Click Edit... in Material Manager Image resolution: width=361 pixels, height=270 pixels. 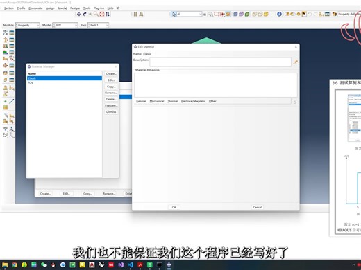click(111, 80)
